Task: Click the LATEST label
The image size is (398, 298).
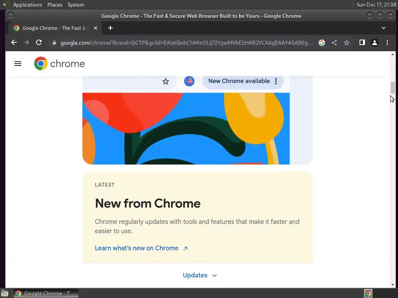Action: pos(105,185)
